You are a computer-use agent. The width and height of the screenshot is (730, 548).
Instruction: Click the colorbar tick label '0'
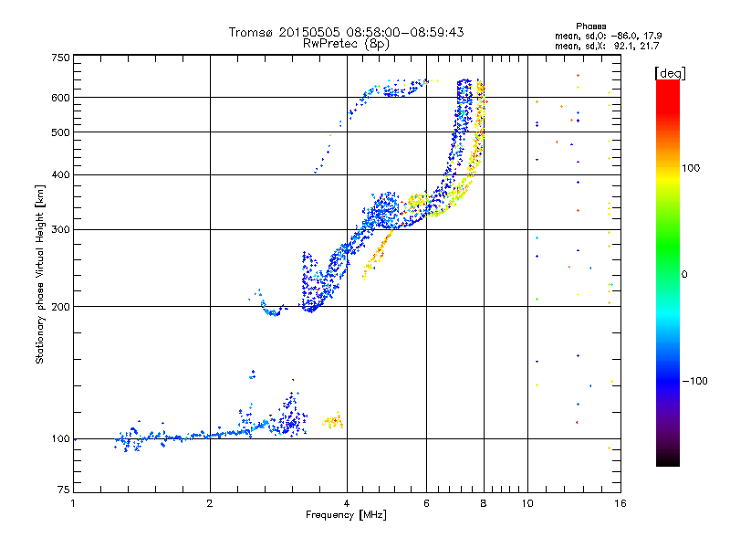tap(684, 275)
